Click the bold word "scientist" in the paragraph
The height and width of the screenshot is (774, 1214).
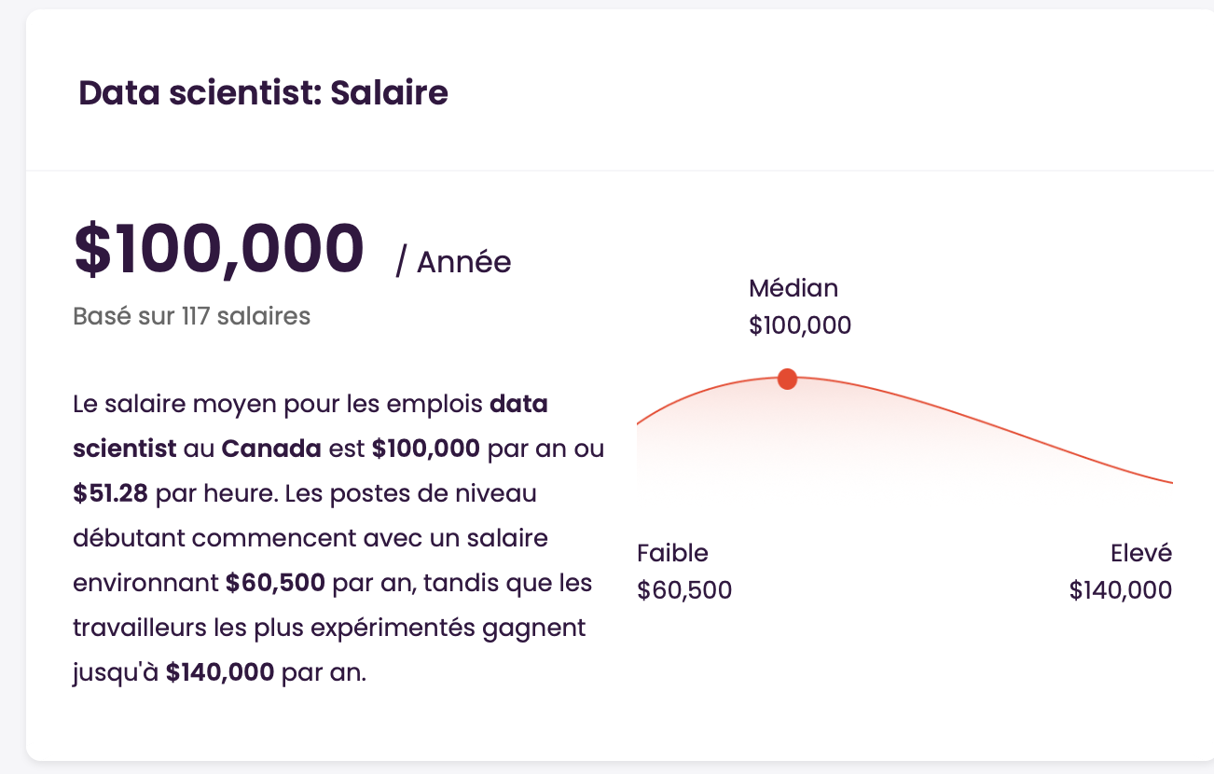click(124, 449)
